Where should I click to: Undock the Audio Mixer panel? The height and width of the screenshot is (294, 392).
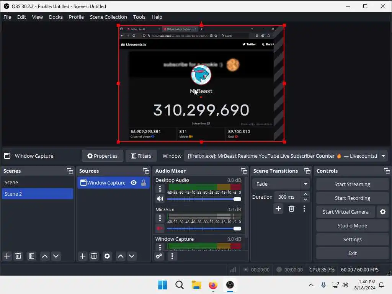244,171
